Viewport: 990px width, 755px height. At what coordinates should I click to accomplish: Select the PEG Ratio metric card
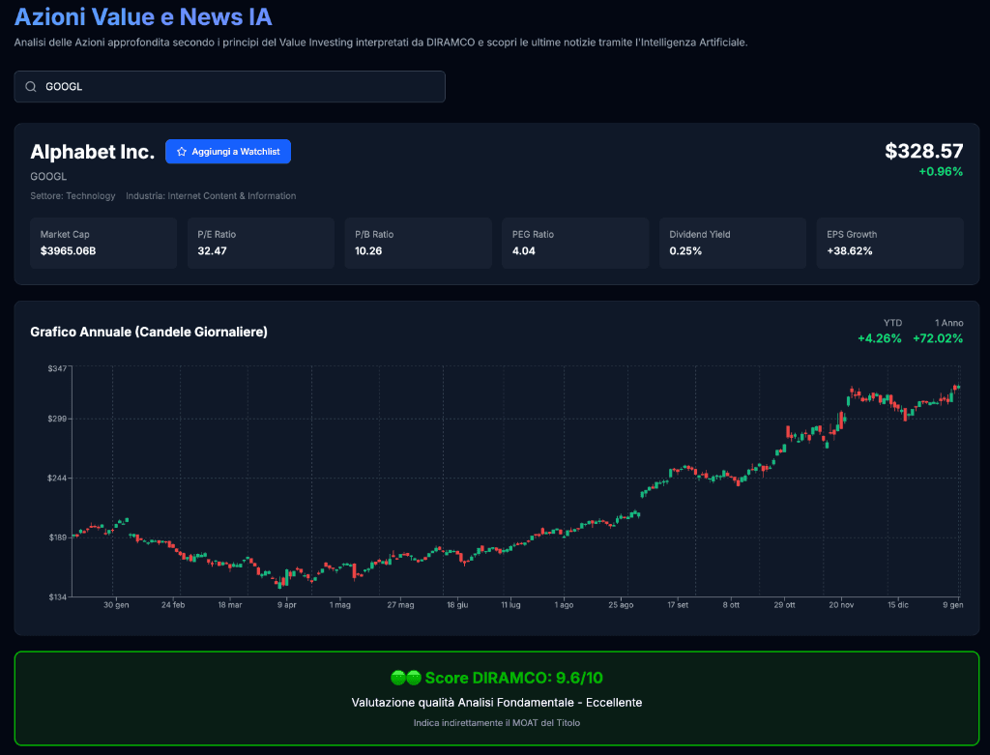574,243
